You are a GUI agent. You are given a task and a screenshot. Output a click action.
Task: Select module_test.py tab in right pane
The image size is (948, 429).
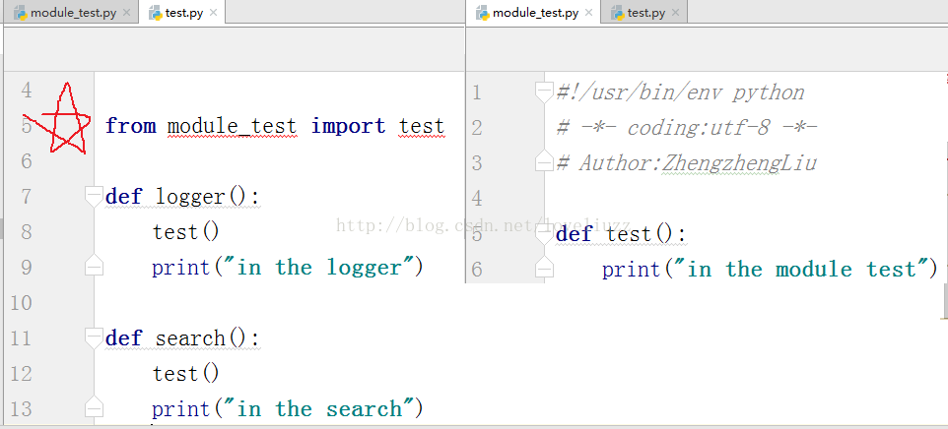(x=534, y=13)
